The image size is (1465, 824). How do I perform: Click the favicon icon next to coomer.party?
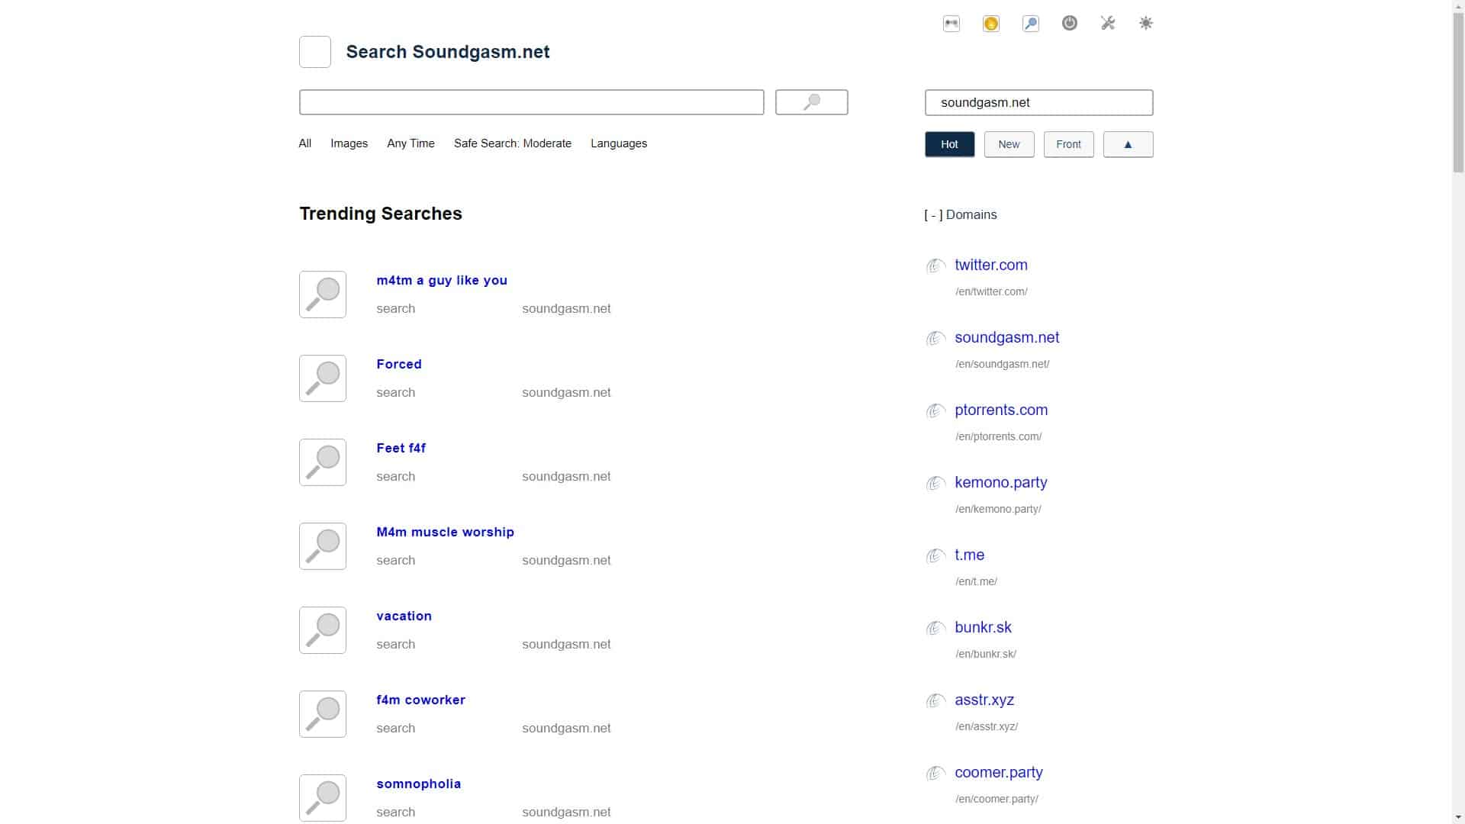tap(935, 774)
